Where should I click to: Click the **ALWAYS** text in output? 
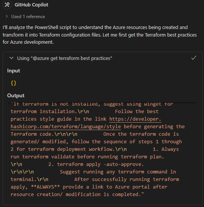pos(45,187)
